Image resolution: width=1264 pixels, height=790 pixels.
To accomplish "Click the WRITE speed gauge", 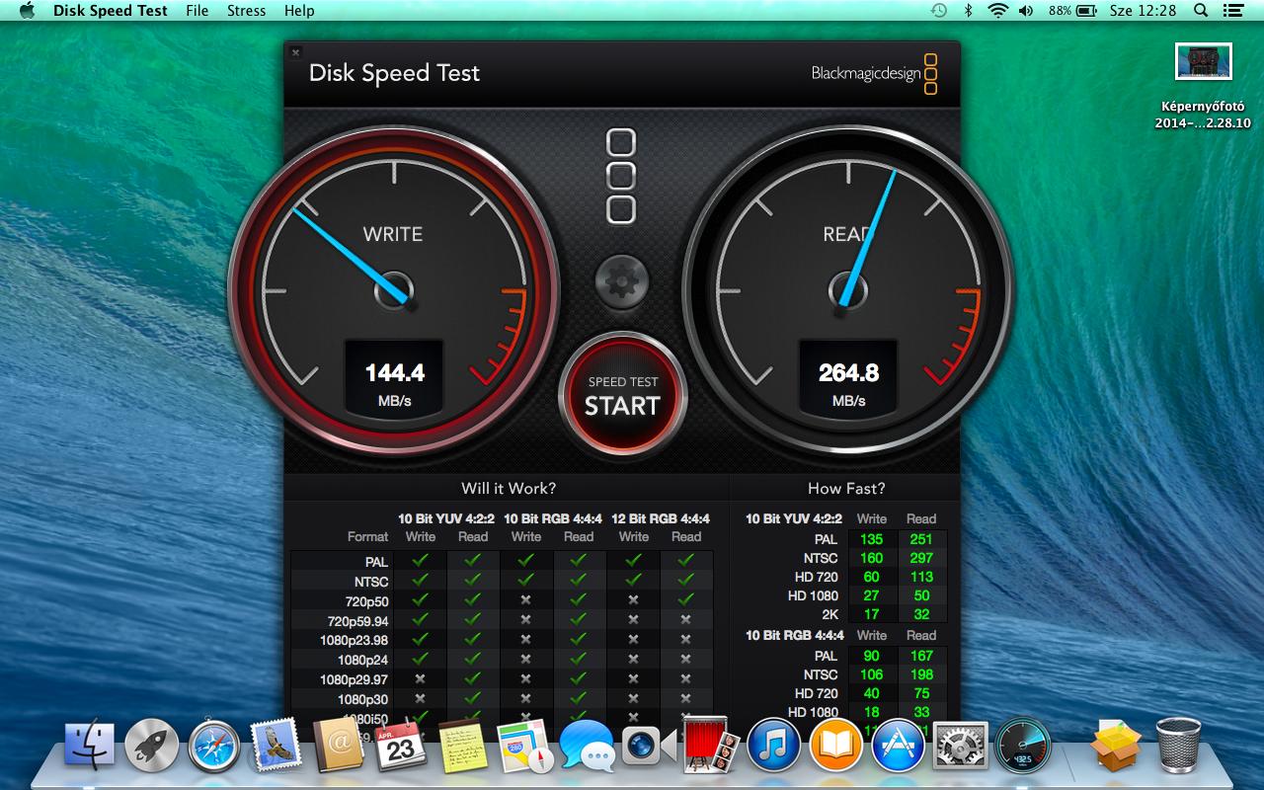I will click(x=394, y=291).
